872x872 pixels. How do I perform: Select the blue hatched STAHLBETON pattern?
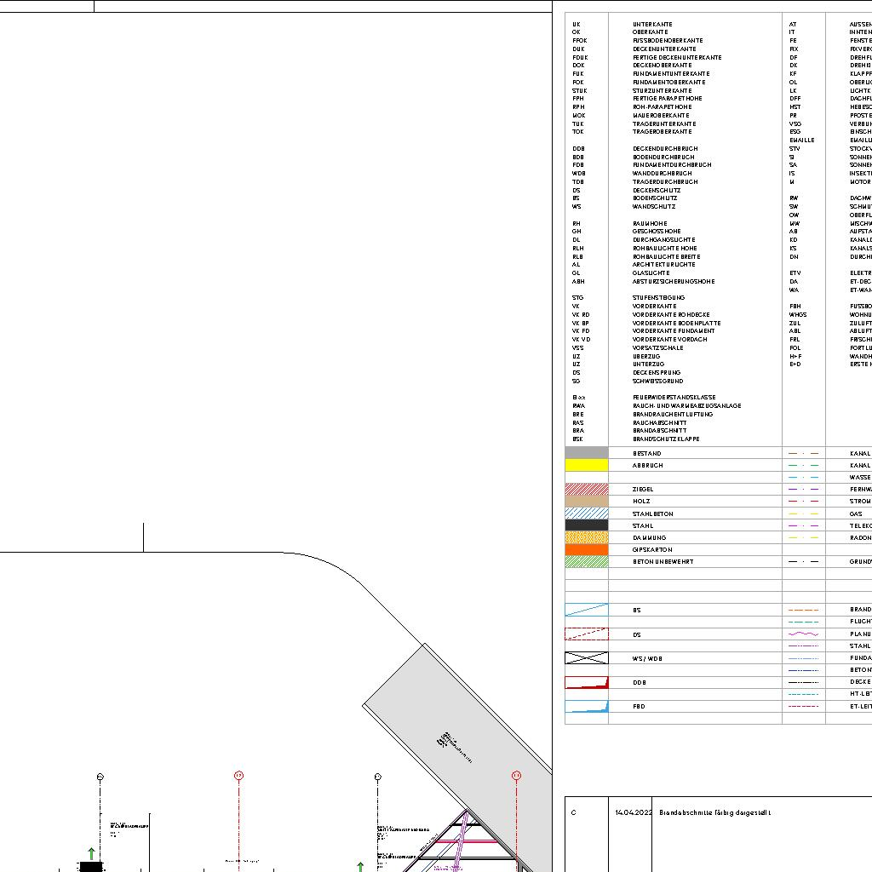[587, 513]
